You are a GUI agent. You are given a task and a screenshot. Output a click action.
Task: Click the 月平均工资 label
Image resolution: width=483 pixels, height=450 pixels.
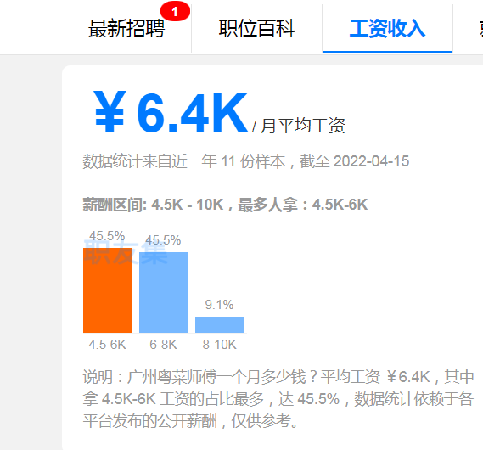pyautogui.click(x=302, y=126)
